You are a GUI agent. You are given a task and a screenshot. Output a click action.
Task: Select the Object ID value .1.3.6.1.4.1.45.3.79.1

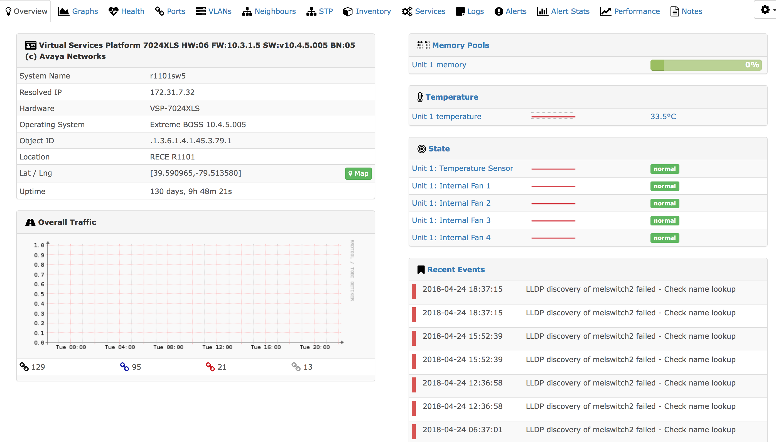tap(190, 141)
